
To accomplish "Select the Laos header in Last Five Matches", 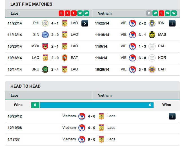I will click(x=15, y=13).
